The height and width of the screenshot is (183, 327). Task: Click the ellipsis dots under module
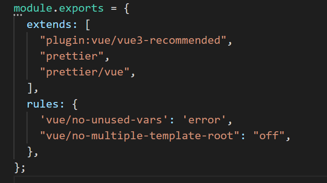tap(18, 15)
